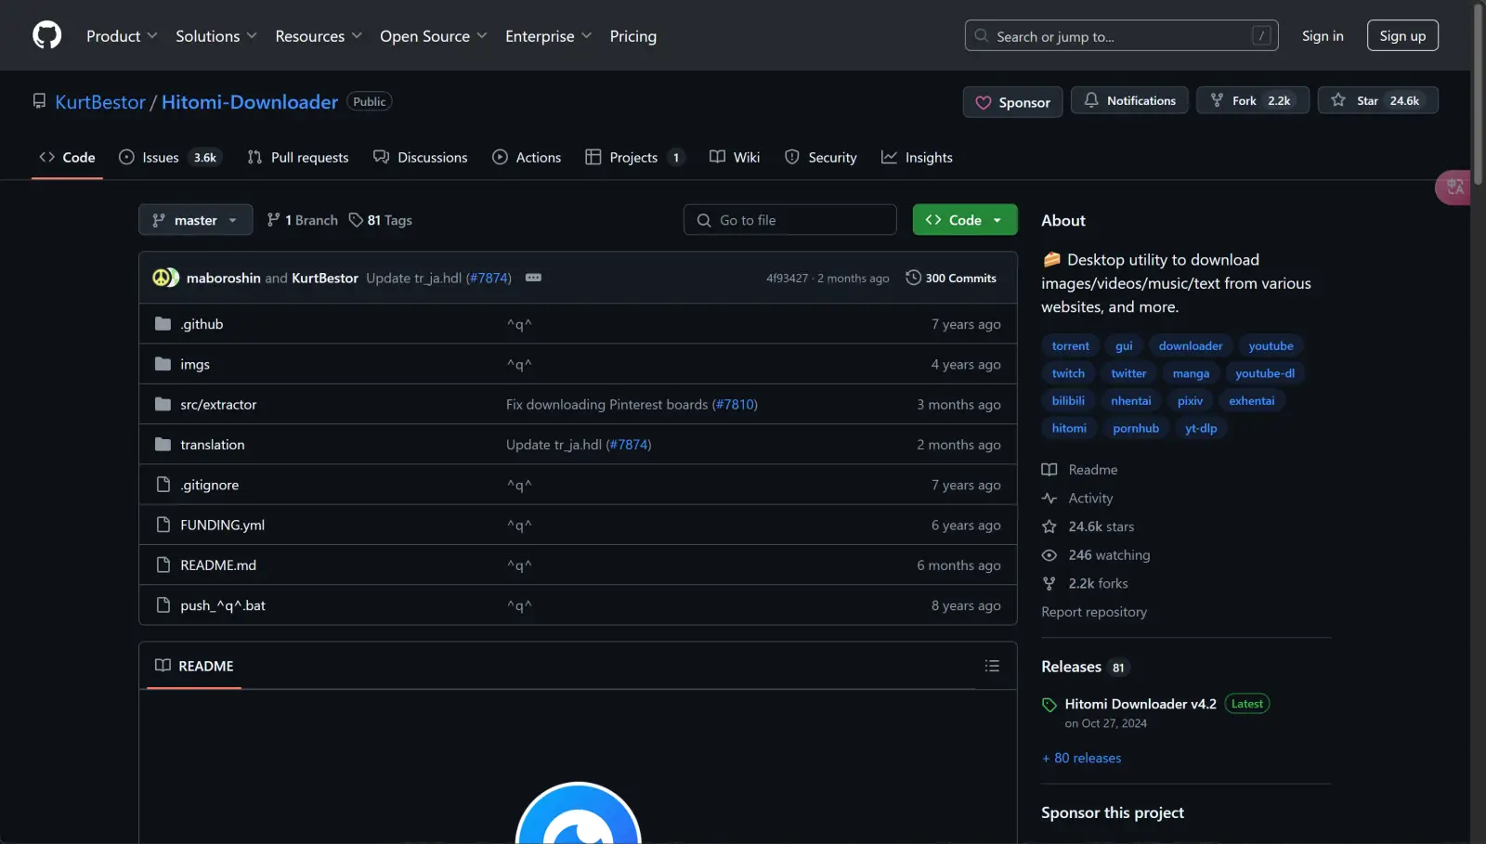Select the README tab heading
Image resolution: width=1486 pixels, height=844 pixels.
coord(194,666)
